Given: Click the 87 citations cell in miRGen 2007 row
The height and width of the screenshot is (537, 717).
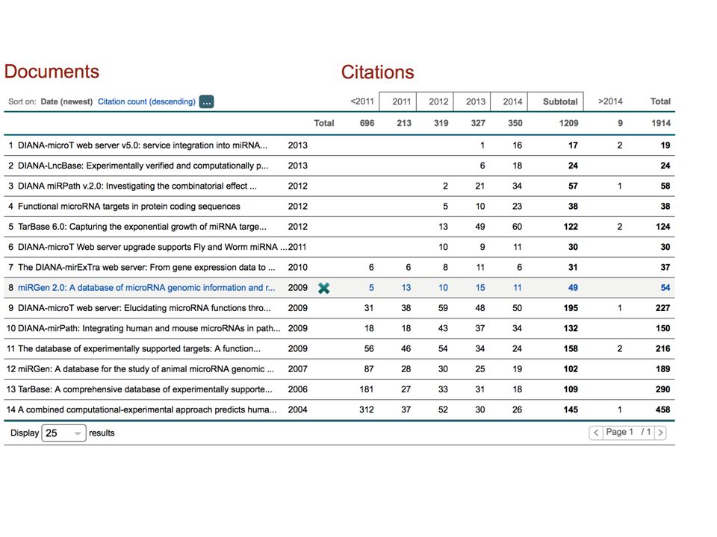Looking at the screenshot, I should 368,369.
